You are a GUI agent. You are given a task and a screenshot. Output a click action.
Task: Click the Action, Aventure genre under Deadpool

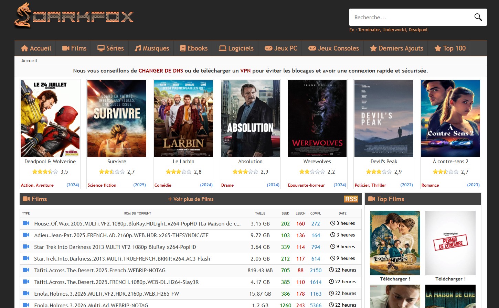tap(37, 185)
